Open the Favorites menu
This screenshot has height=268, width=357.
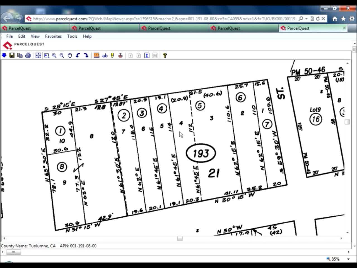tap(53, 36)
